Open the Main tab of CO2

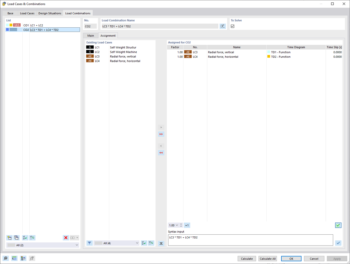(91, 35)
